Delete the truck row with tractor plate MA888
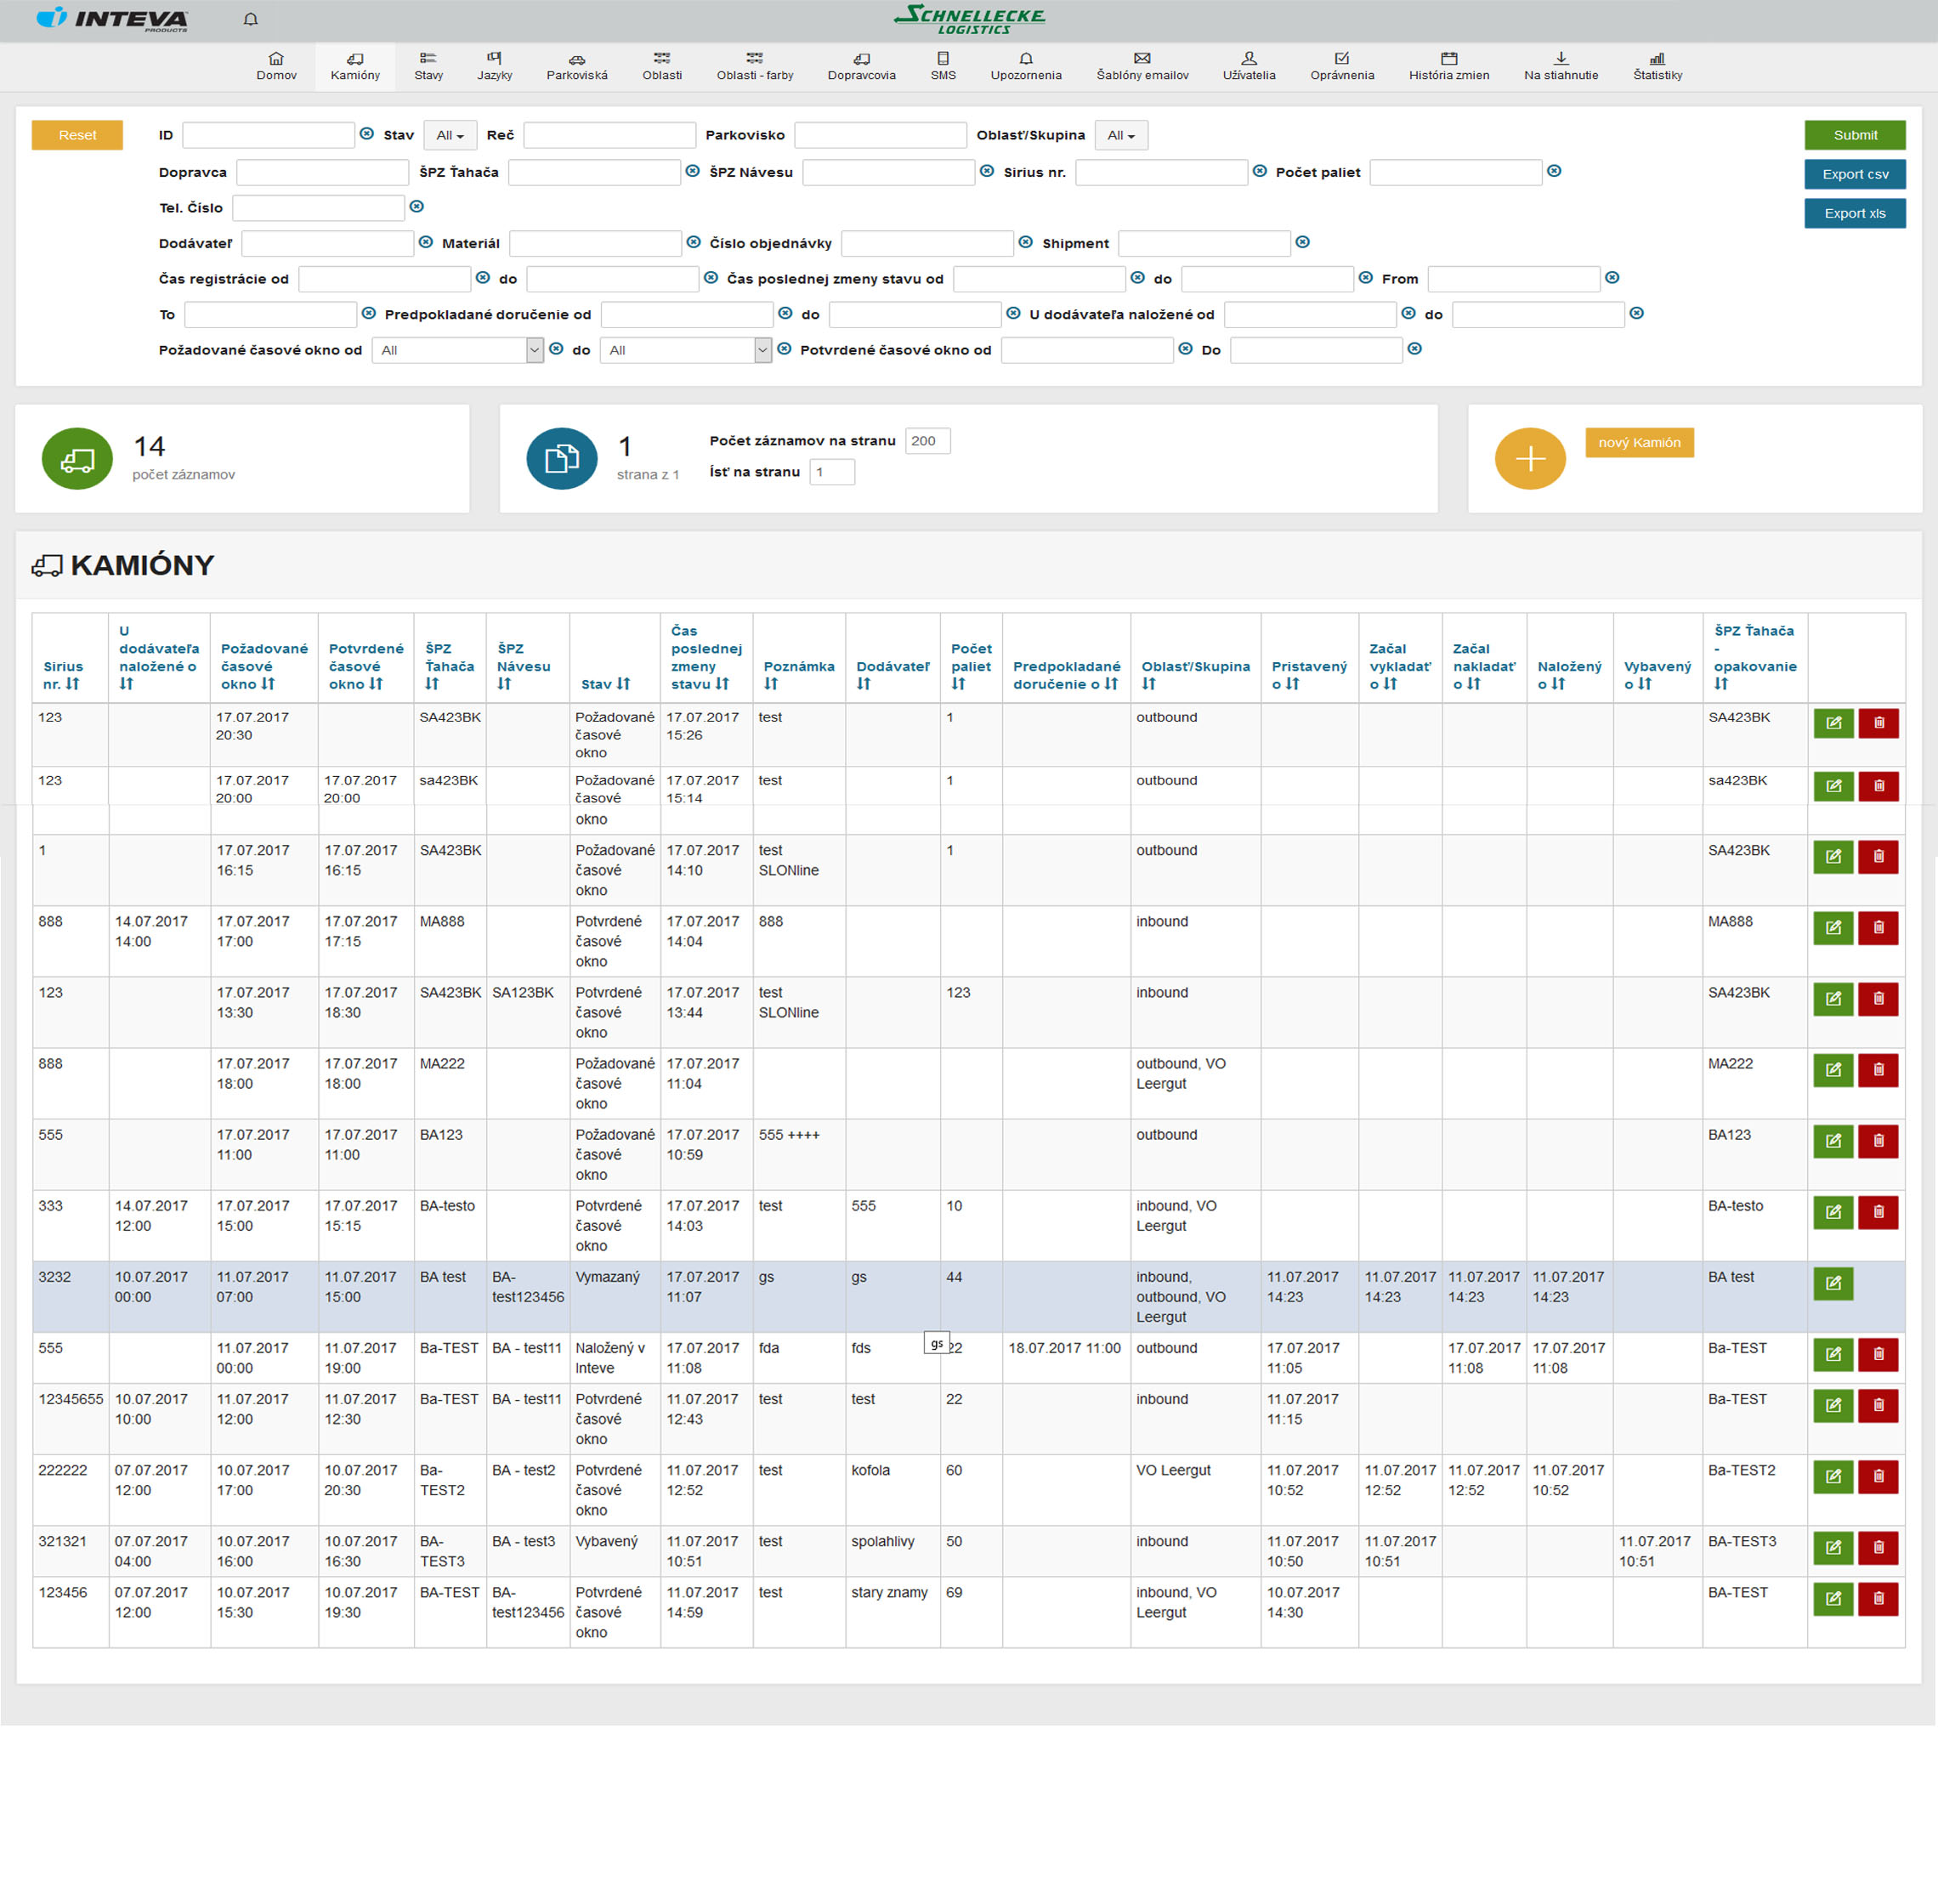Screen dimensions: 1938x1904 click(x=1877, y=928)
